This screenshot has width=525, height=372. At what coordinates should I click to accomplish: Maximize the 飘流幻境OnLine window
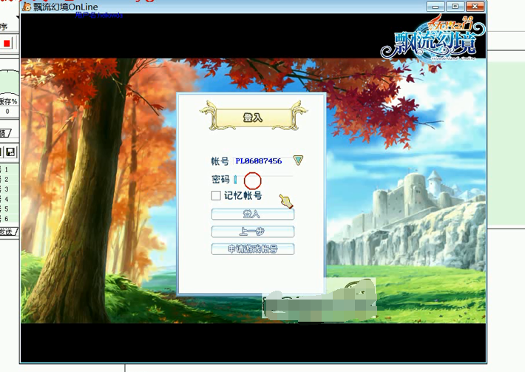(x=454, y=7)
